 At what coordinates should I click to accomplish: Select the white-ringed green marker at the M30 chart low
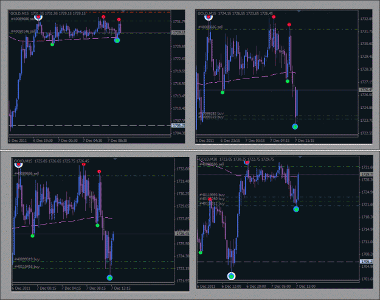232,276
